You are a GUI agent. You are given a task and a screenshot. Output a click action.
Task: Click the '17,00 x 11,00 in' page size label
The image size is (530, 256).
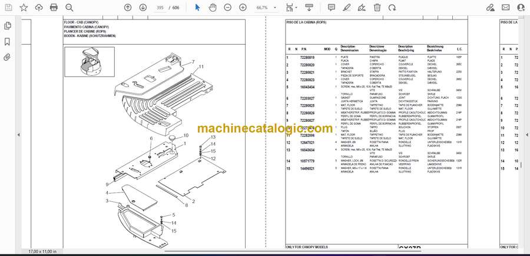coord(42,252)
